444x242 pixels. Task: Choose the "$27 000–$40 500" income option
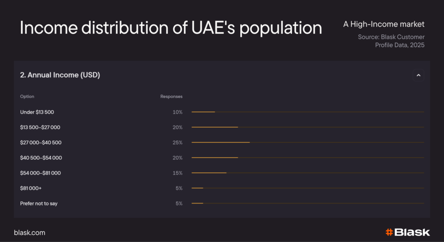coord(41,142)
